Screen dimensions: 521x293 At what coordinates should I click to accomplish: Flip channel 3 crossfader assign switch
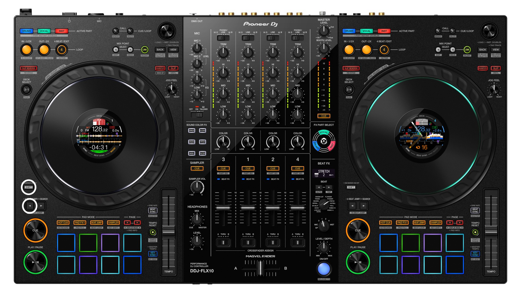click(223, 242)
